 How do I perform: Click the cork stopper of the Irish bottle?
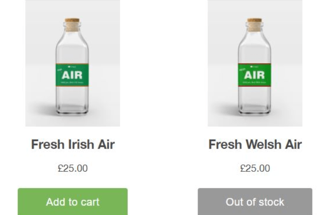coord(72,20)
